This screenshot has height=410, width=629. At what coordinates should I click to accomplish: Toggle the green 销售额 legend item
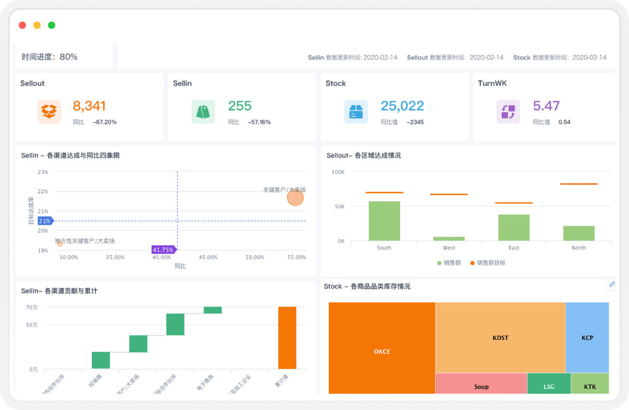[449, 263]
